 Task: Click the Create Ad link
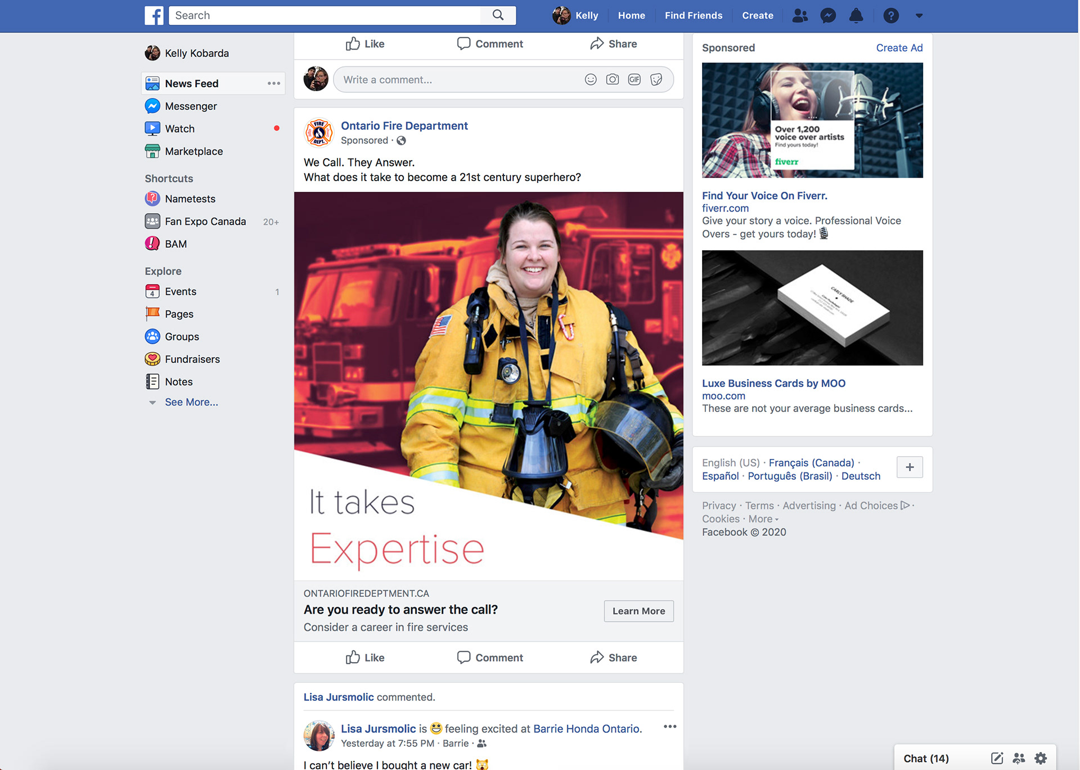(x=899, y=48)
